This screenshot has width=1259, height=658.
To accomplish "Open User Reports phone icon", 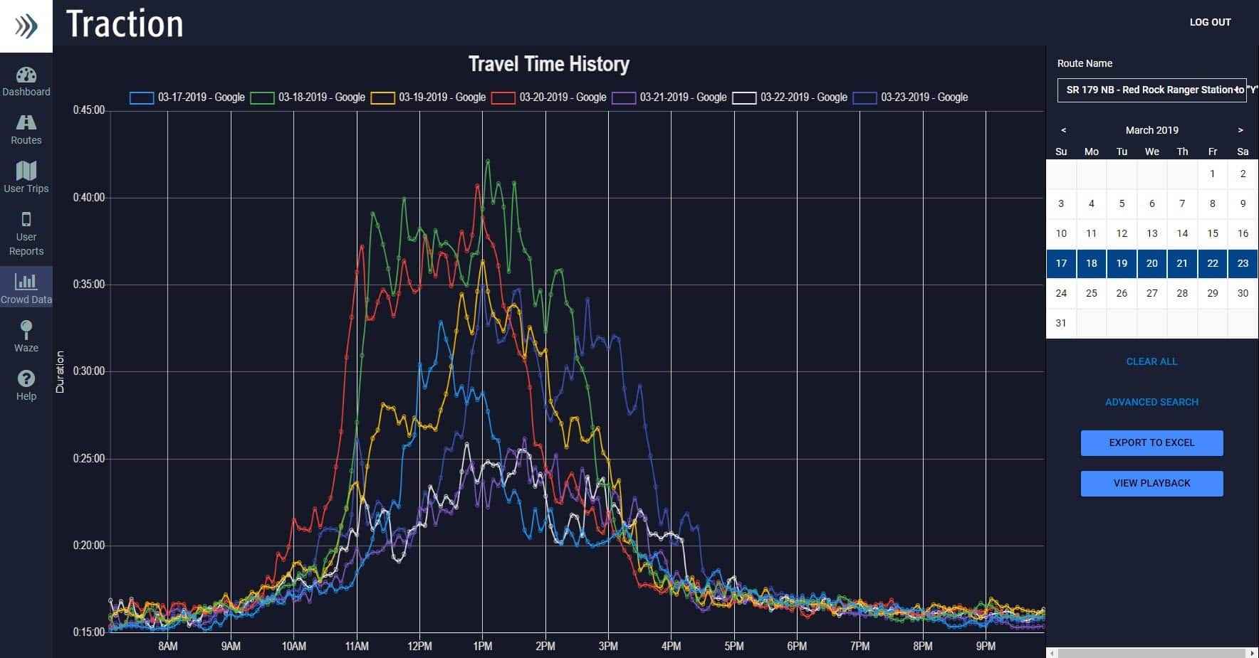I will click(26, 219).
